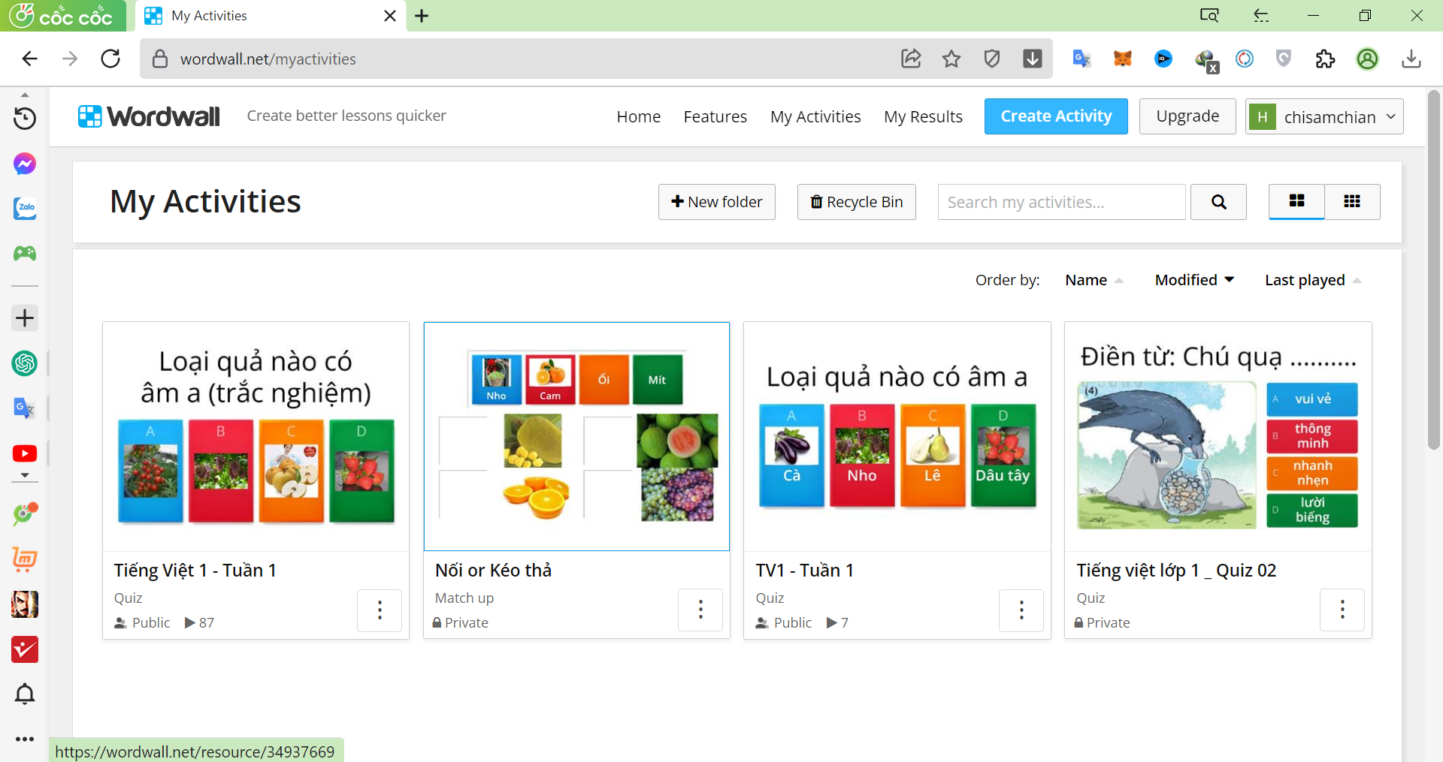This screenshot has width=1443, height=762.
Task: Bookmark this page with star icon
Action: tap(951, 59)
